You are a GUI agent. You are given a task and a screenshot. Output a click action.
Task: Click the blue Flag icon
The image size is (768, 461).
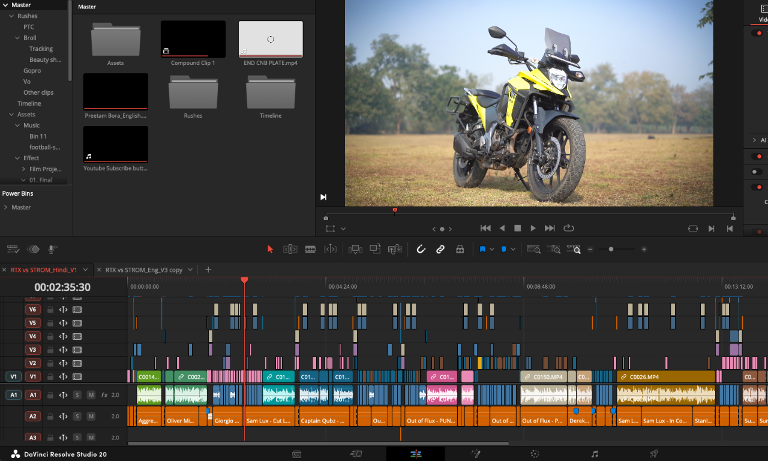tap(482, 249)
